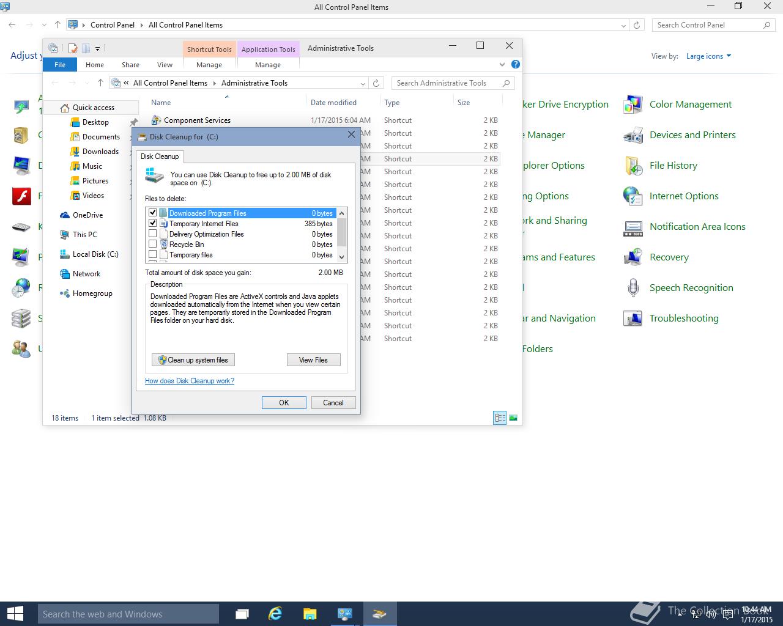Switch to the Share ribbon tab
The width and height of the screenshot is (783, 626).
point(130,65)
